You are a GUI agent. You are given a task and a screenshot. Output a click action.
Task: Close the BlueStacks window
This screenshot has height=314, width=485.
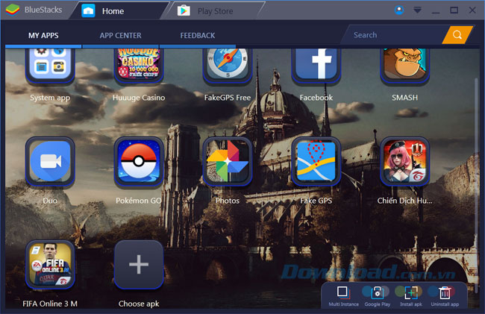[472, 10]
